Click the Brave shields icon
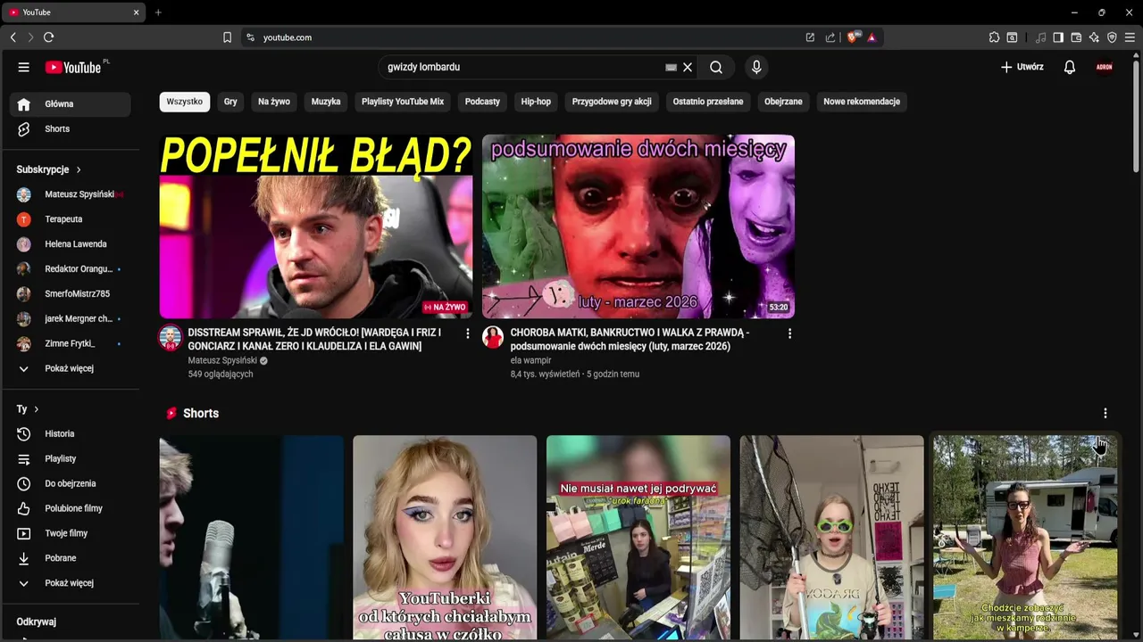 pyautogui.click(x=852, y=37)
